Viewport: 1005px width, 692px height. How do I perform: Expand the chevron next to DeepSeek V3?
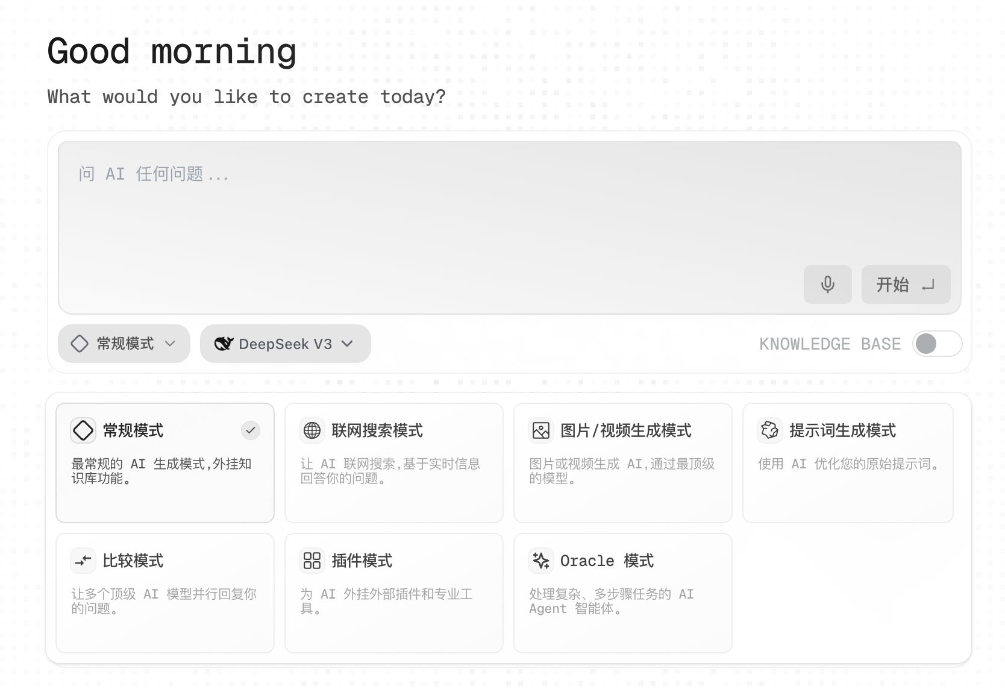[x=347, y=344]
